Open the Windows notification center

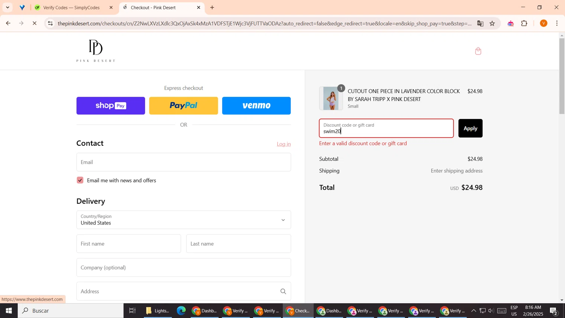(x=554, y=311)
